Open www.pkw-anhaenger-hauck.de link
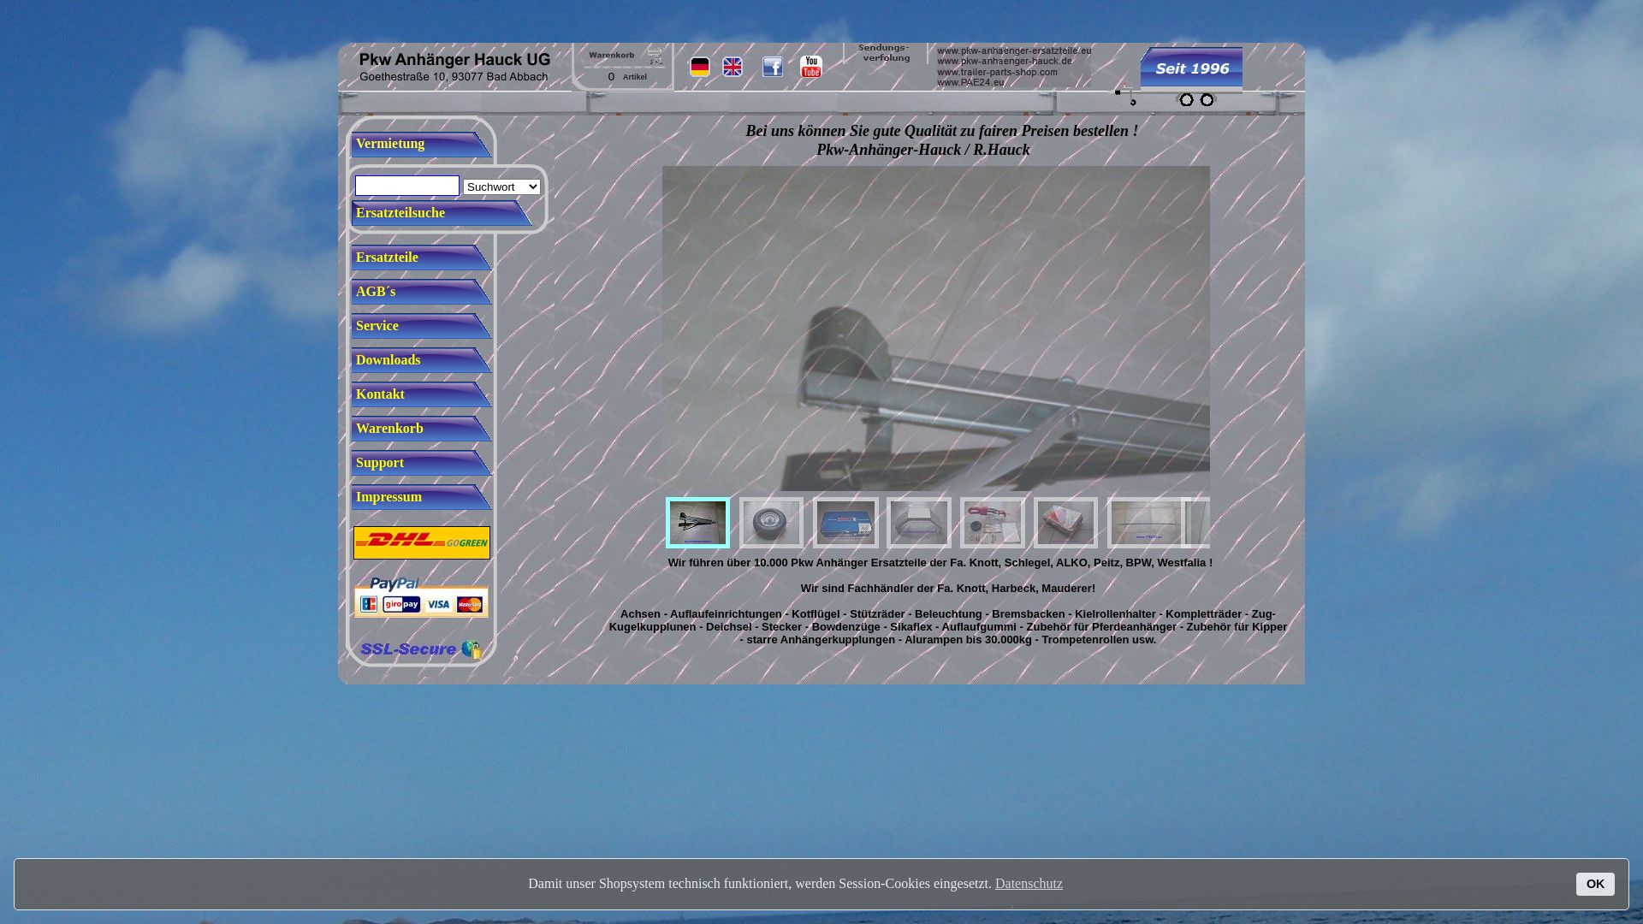 click(x=1005, y=61)
